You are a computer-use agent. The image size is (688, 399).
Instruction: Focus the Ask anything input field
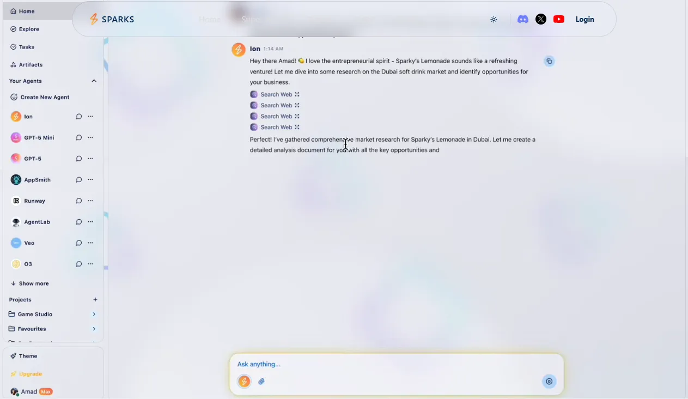point(381,364)
